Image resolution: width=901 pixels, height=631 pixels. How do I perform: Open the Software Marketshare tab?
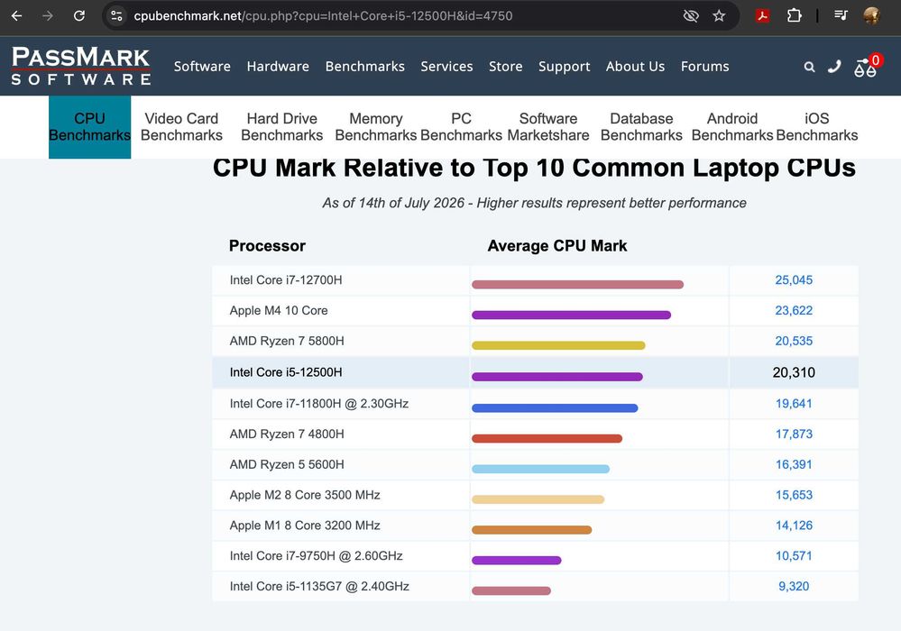point(548,127)
